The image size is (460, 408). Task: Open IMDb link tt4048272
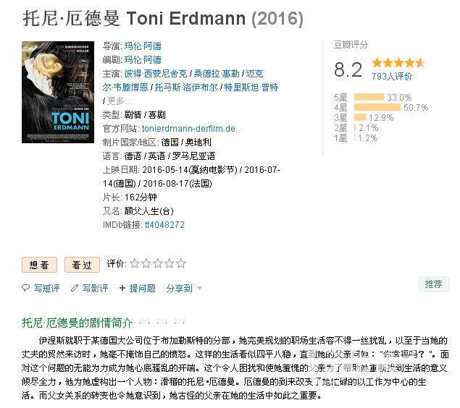pos(164,225)
